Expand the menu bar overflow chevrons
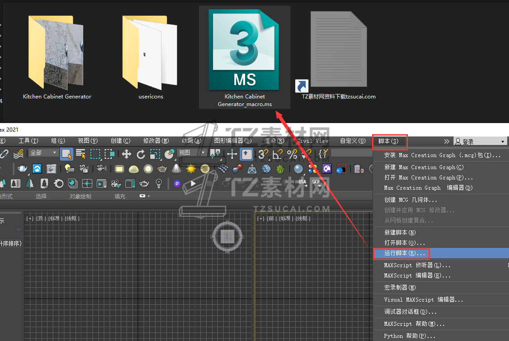 coord(447,141)
